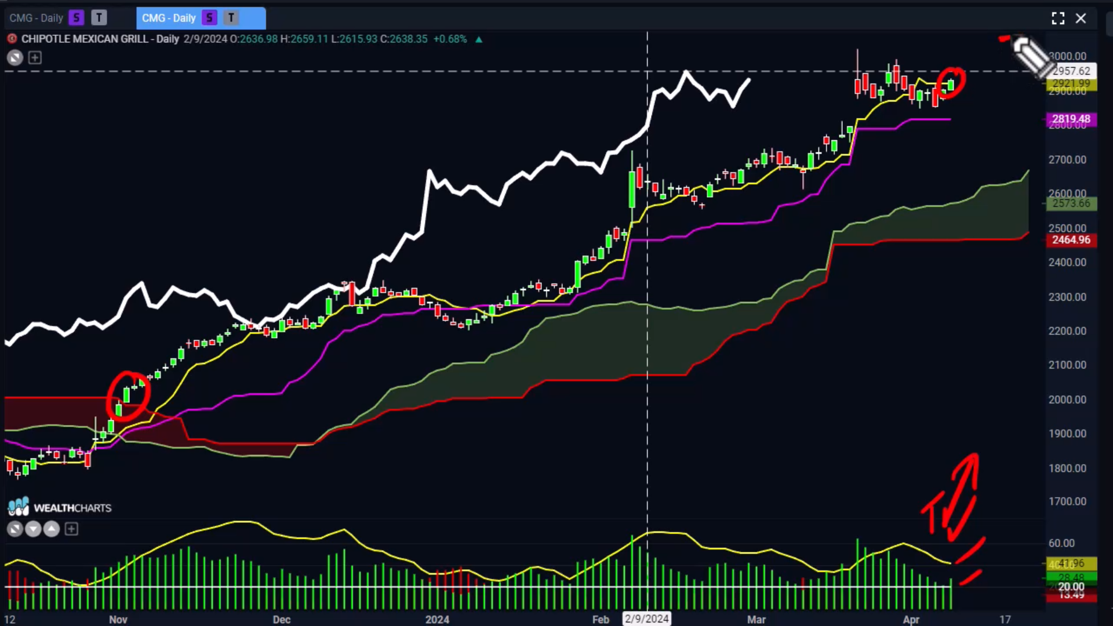Click the red symbol icon beside Chipotle title
Image resolution: width=1113 pixels, height=626 pixels.
click(12, 39)
